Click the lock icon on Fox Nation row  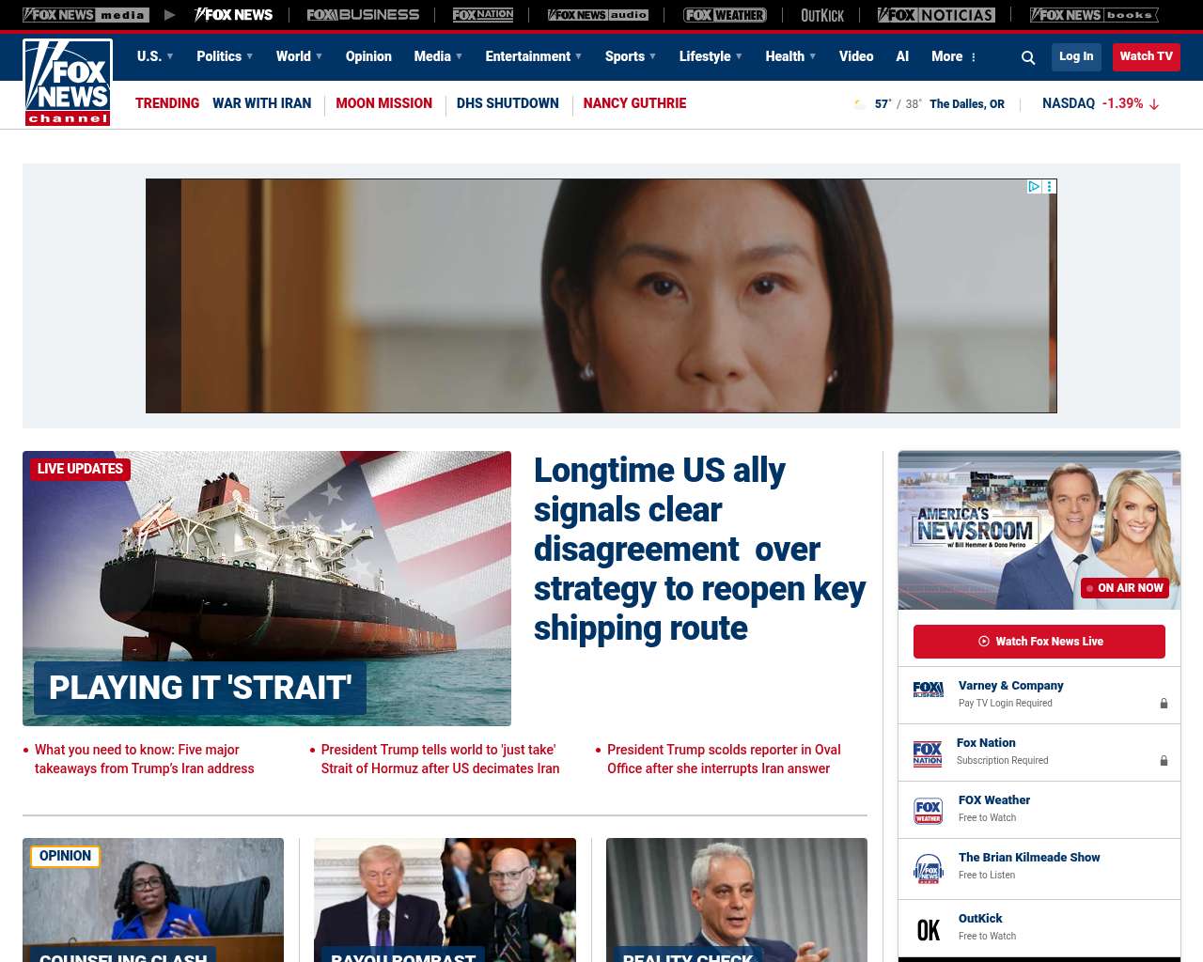click(1164, 760)
